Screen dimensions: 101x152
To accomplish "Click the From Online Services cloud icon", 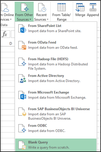I will (x=5, y=8).
